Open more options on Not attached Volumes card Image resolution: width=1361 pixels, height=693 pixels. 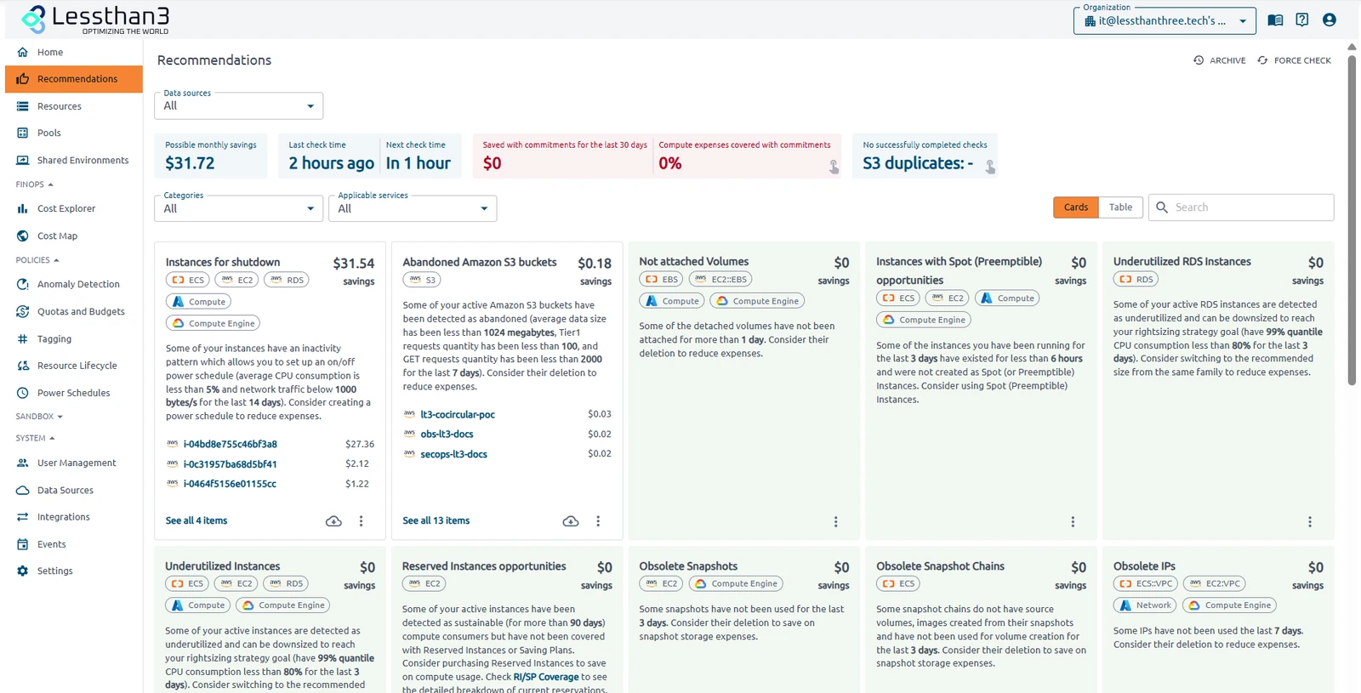[835, 522]
